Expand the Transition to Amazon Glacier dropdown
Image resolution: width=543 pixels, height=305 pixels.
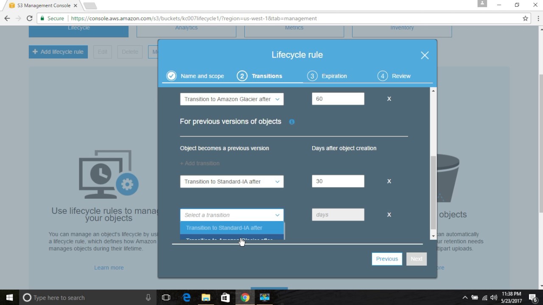pyautogui.click(x=232, y=99)
